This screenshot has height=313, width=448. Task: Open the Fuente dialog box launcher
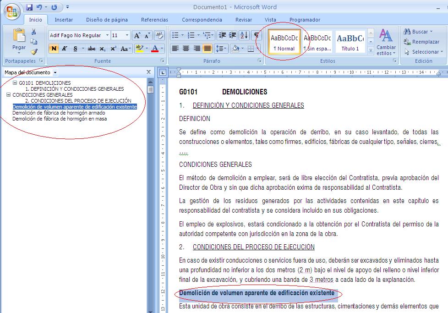(x=162, y=60)
